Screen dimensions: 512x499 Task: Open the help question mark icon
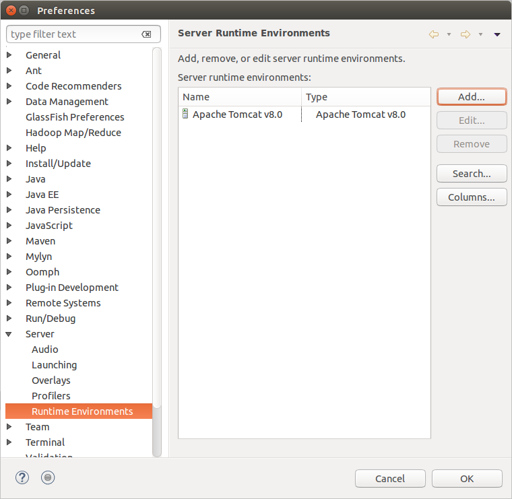22,477
